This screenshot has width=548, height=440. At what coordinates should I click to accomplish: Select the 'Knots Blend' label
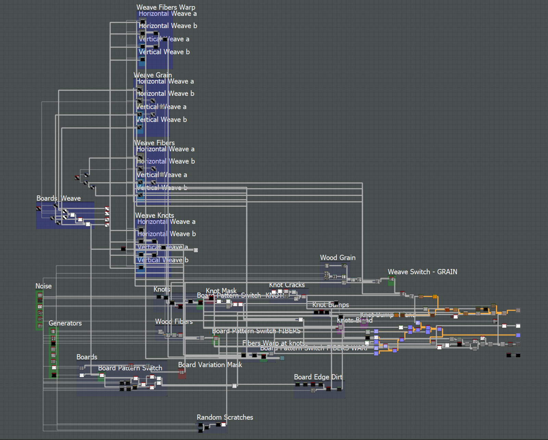[x=354, y=320]
